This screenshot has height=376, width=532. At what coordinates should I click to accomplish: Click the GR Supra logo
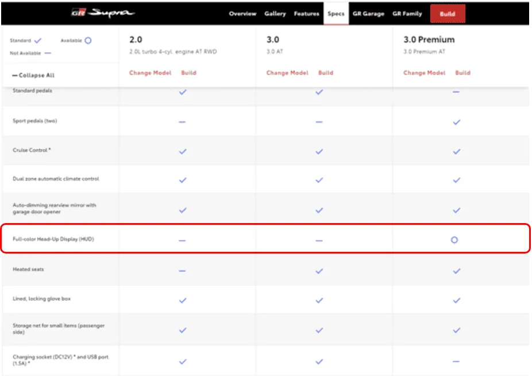click(103, 13)
